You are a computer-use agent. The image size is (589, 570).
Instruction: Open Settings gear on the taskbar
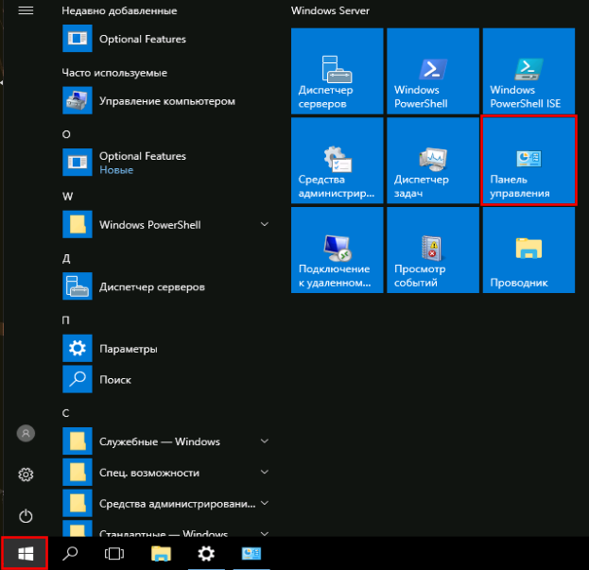206,553
